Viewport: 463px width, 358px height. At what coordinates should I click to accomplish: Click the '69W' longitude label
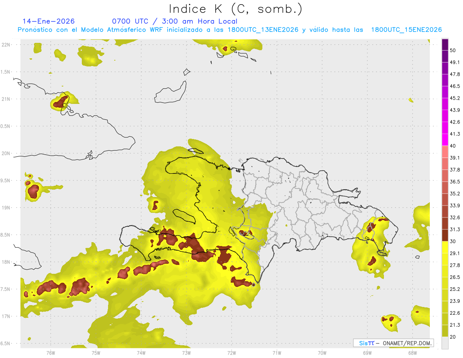point(367,353)
